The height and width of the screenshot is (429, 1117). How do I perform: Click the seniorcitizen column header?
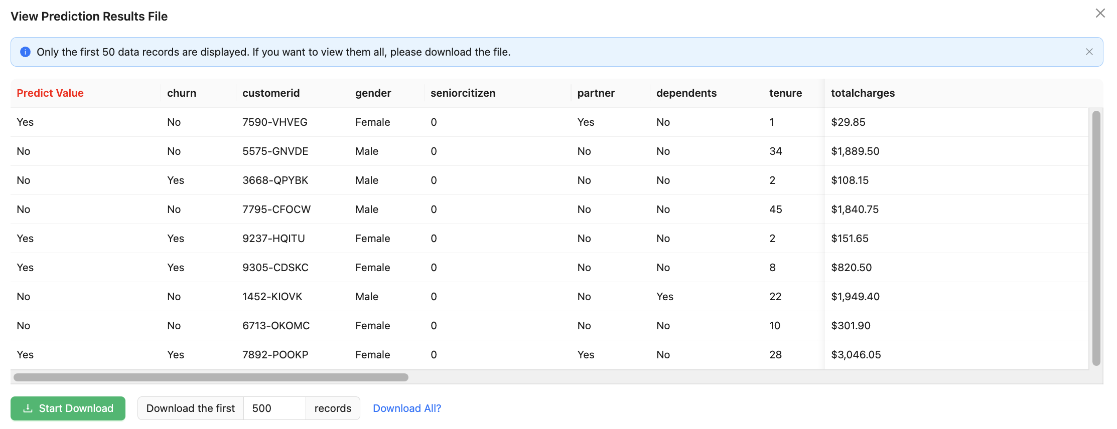click(463, 93)
